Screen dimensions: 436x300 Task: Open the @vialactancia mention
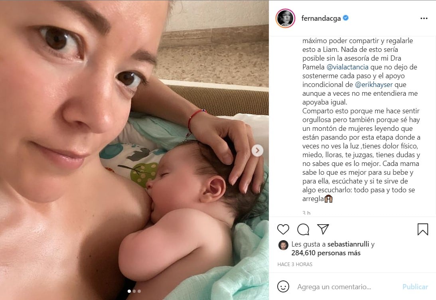click(347, 67)
